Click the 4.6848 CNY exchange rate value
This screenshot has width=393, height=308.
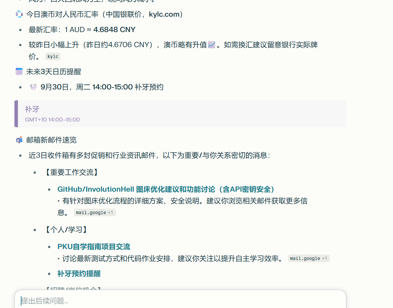pyautogui.click(x=114, y=30)
